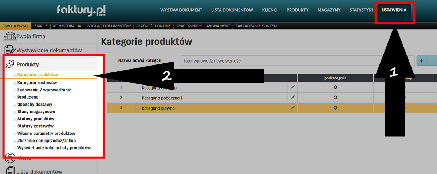Open Własne parametry produktów sidebar item
Image resolution: width=437 pixels, height=174 pixels.
(46, 133)
